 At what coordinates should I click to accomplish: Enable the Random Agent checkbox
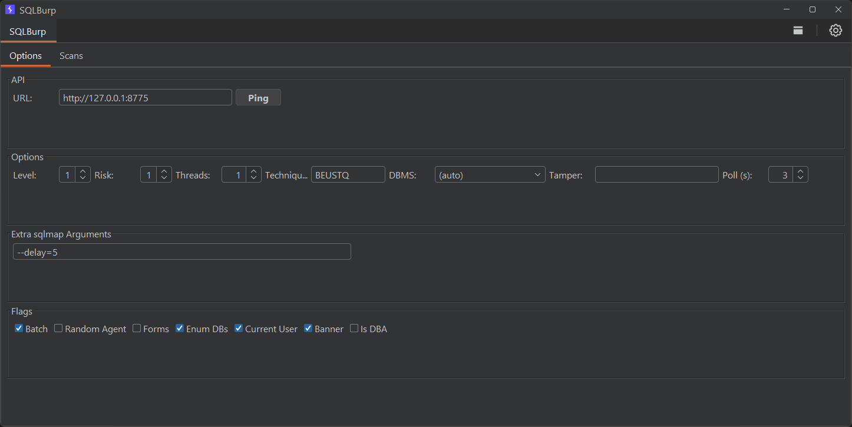click(58, 328)
